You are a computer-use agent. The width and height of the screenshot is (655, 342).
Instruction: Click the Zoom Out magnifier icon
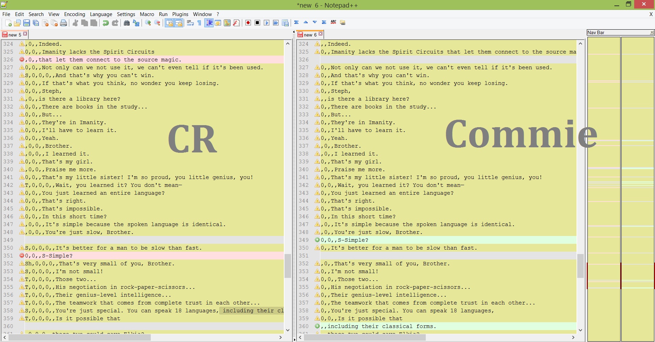tap(157, 23)
